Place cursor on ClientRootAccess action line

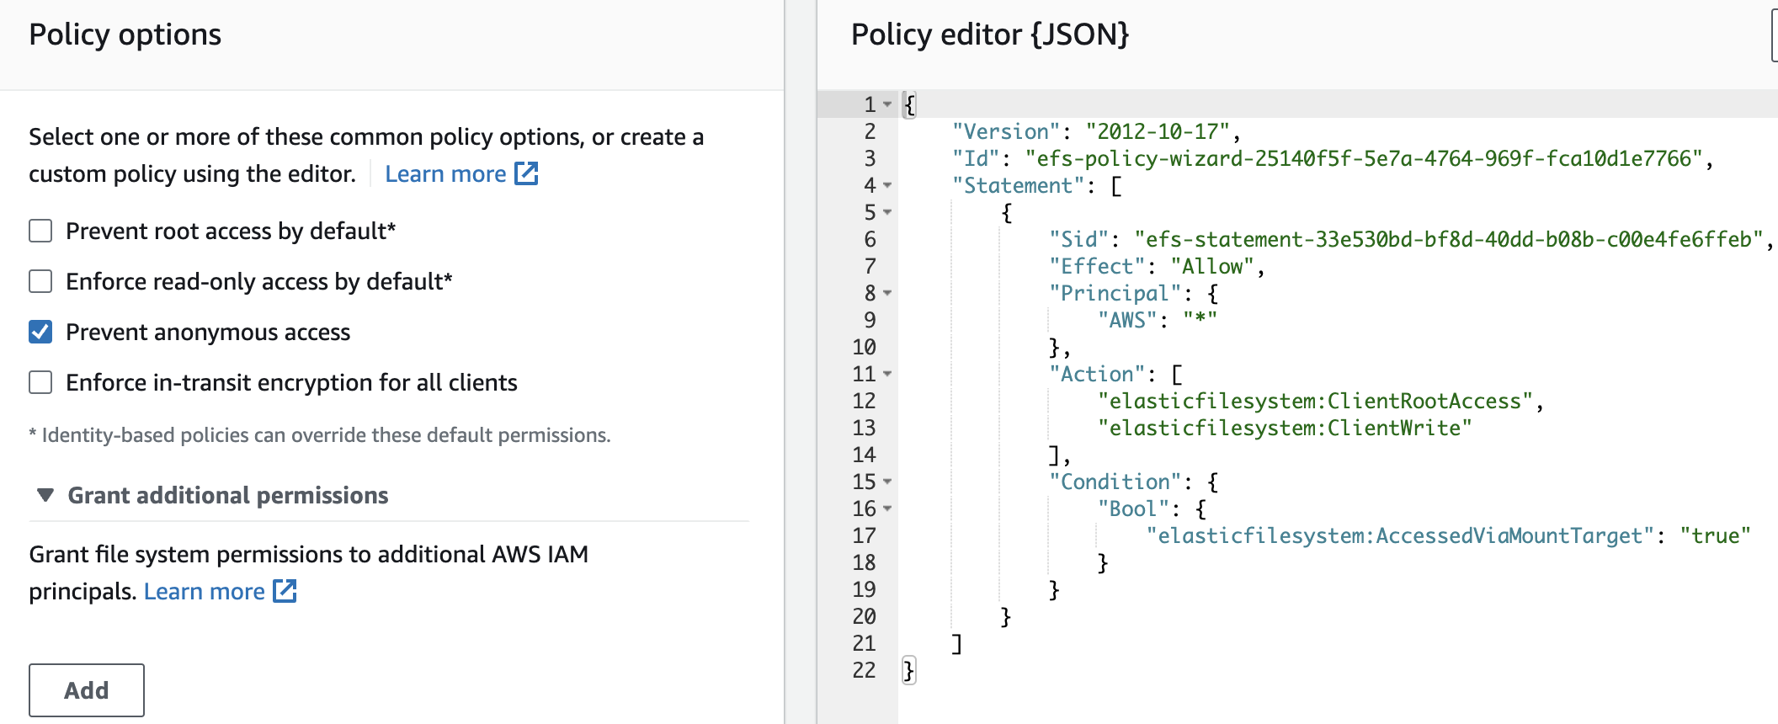pos(1314,401)
